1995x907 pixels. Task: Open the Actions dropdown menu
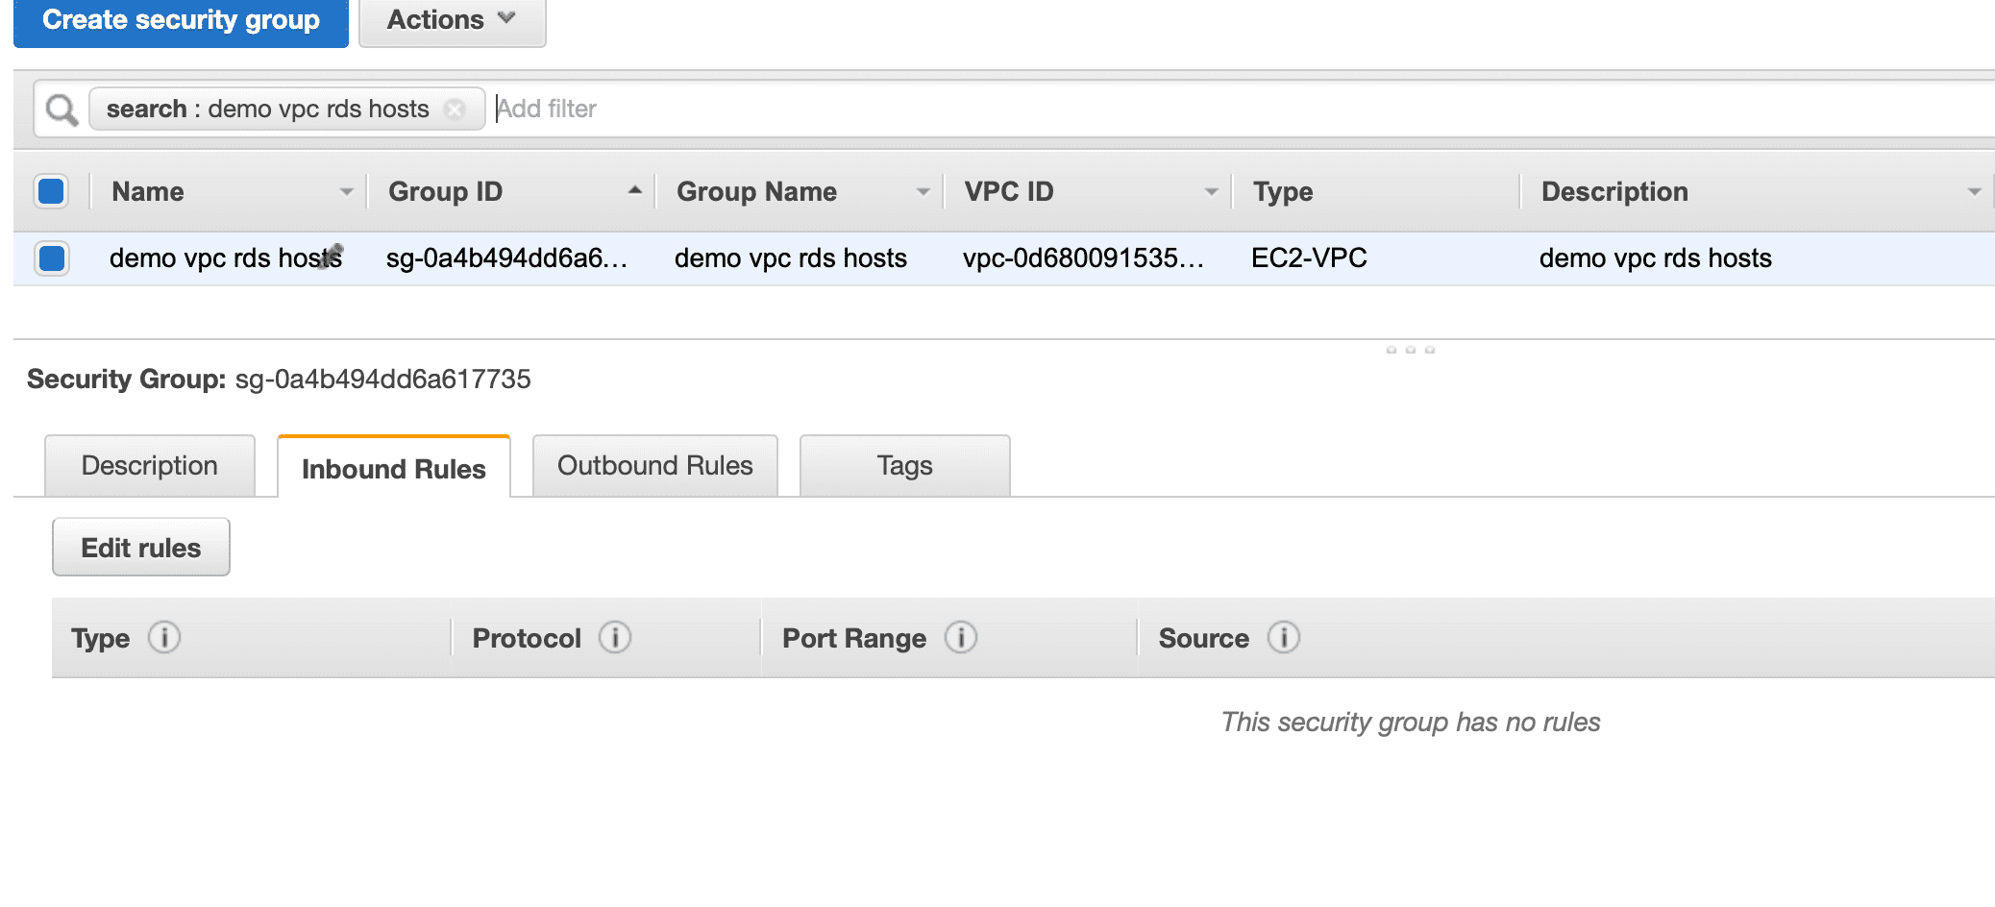point(452,21)
